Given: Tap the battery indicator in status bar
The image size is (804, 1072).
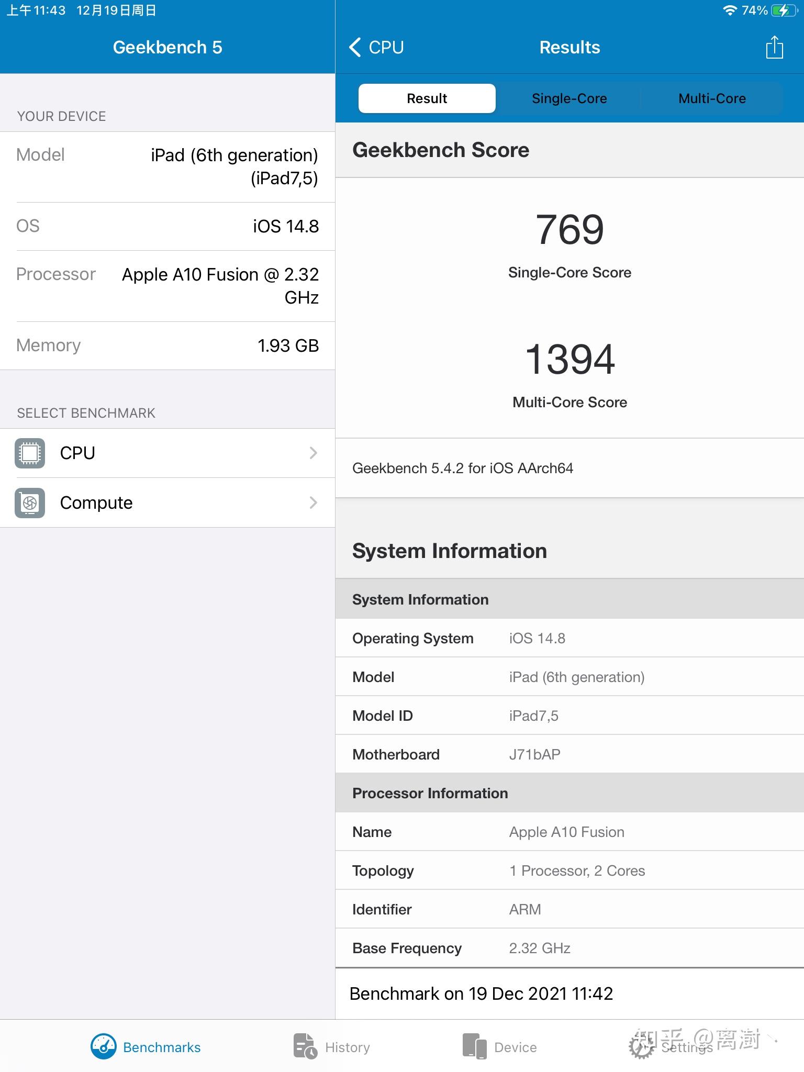Looking at the screenshot, I should click(784, 10).
